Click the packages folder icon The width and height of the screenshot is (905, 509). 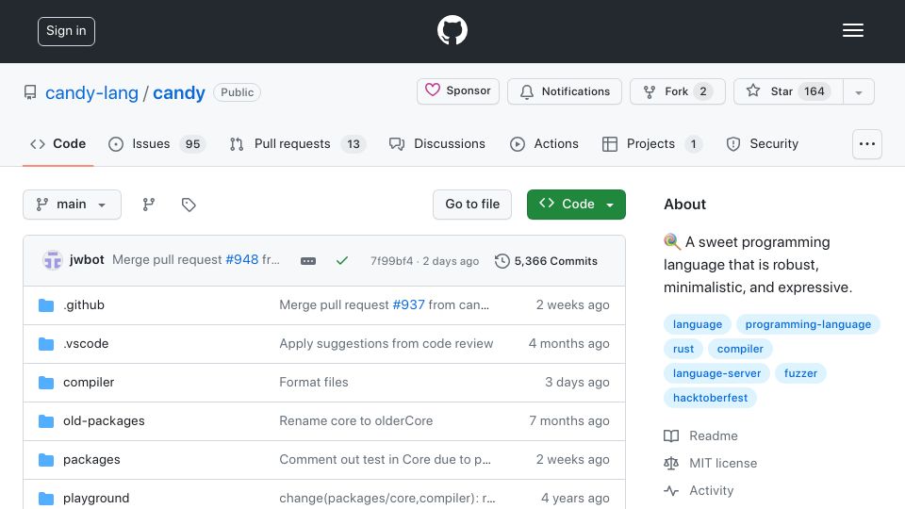click(x=46, y=460)
